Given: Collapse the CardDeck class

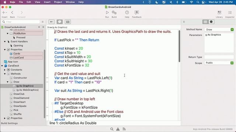Looking at the screenshot, I should [2, 66].
